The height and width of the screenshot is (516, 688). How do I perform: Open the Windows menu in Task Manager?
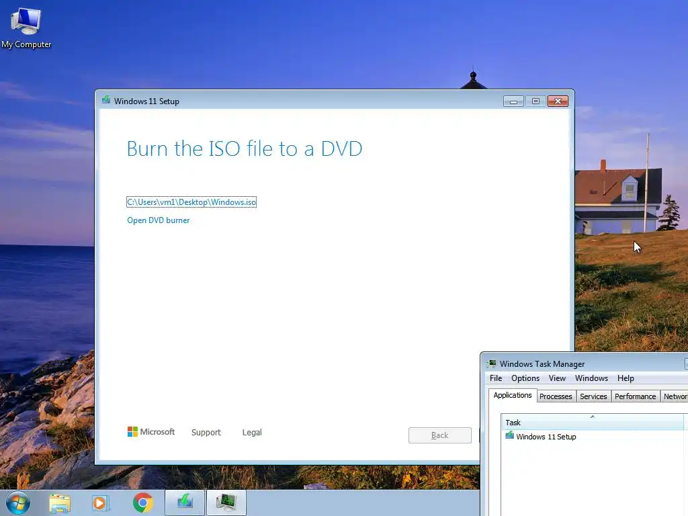(591, 378)
